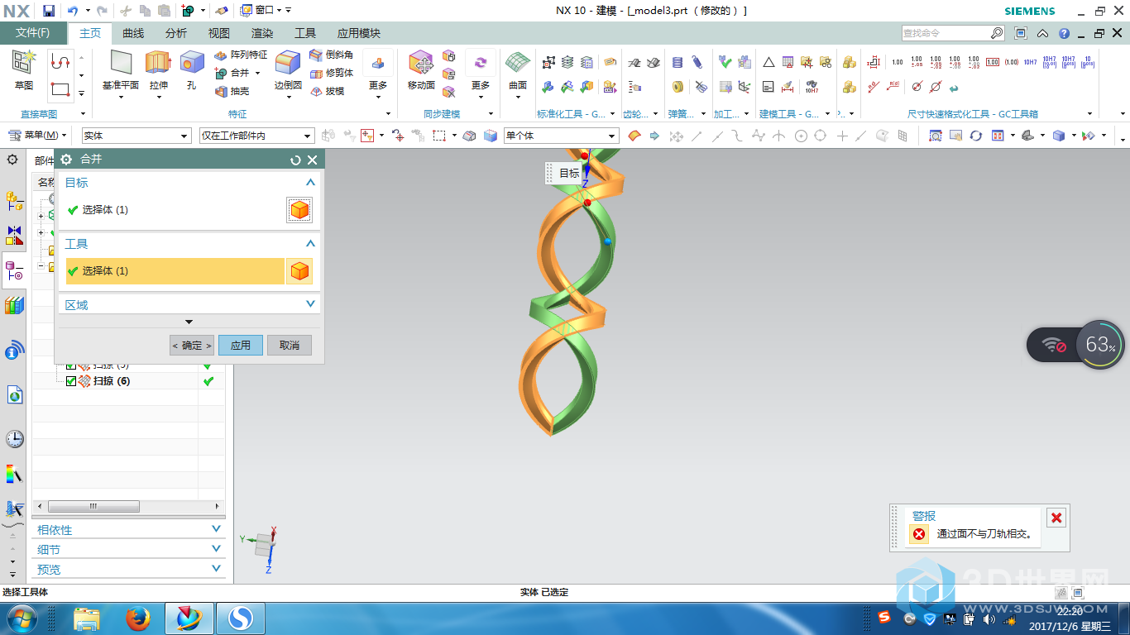Collapse the tree node with minus sign
The image size is (1130, 635).
[x=41, y=267]
